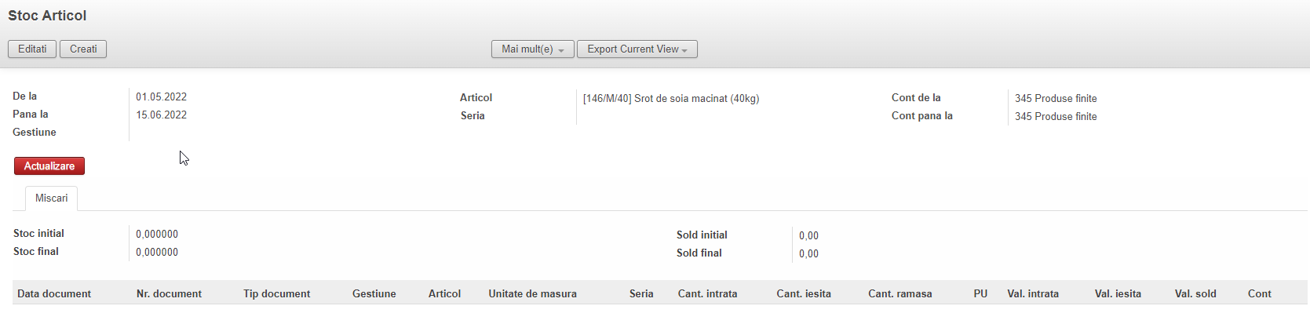The height and width of the screenshot is (324, 1310).
Task: Click the Unitate de masura column header
Action: pyautogui.click(x=532, y=294)
